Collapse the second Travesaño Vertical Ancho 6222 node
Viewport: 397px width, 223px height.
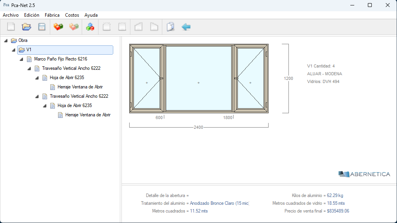click(x=37, y=96)
